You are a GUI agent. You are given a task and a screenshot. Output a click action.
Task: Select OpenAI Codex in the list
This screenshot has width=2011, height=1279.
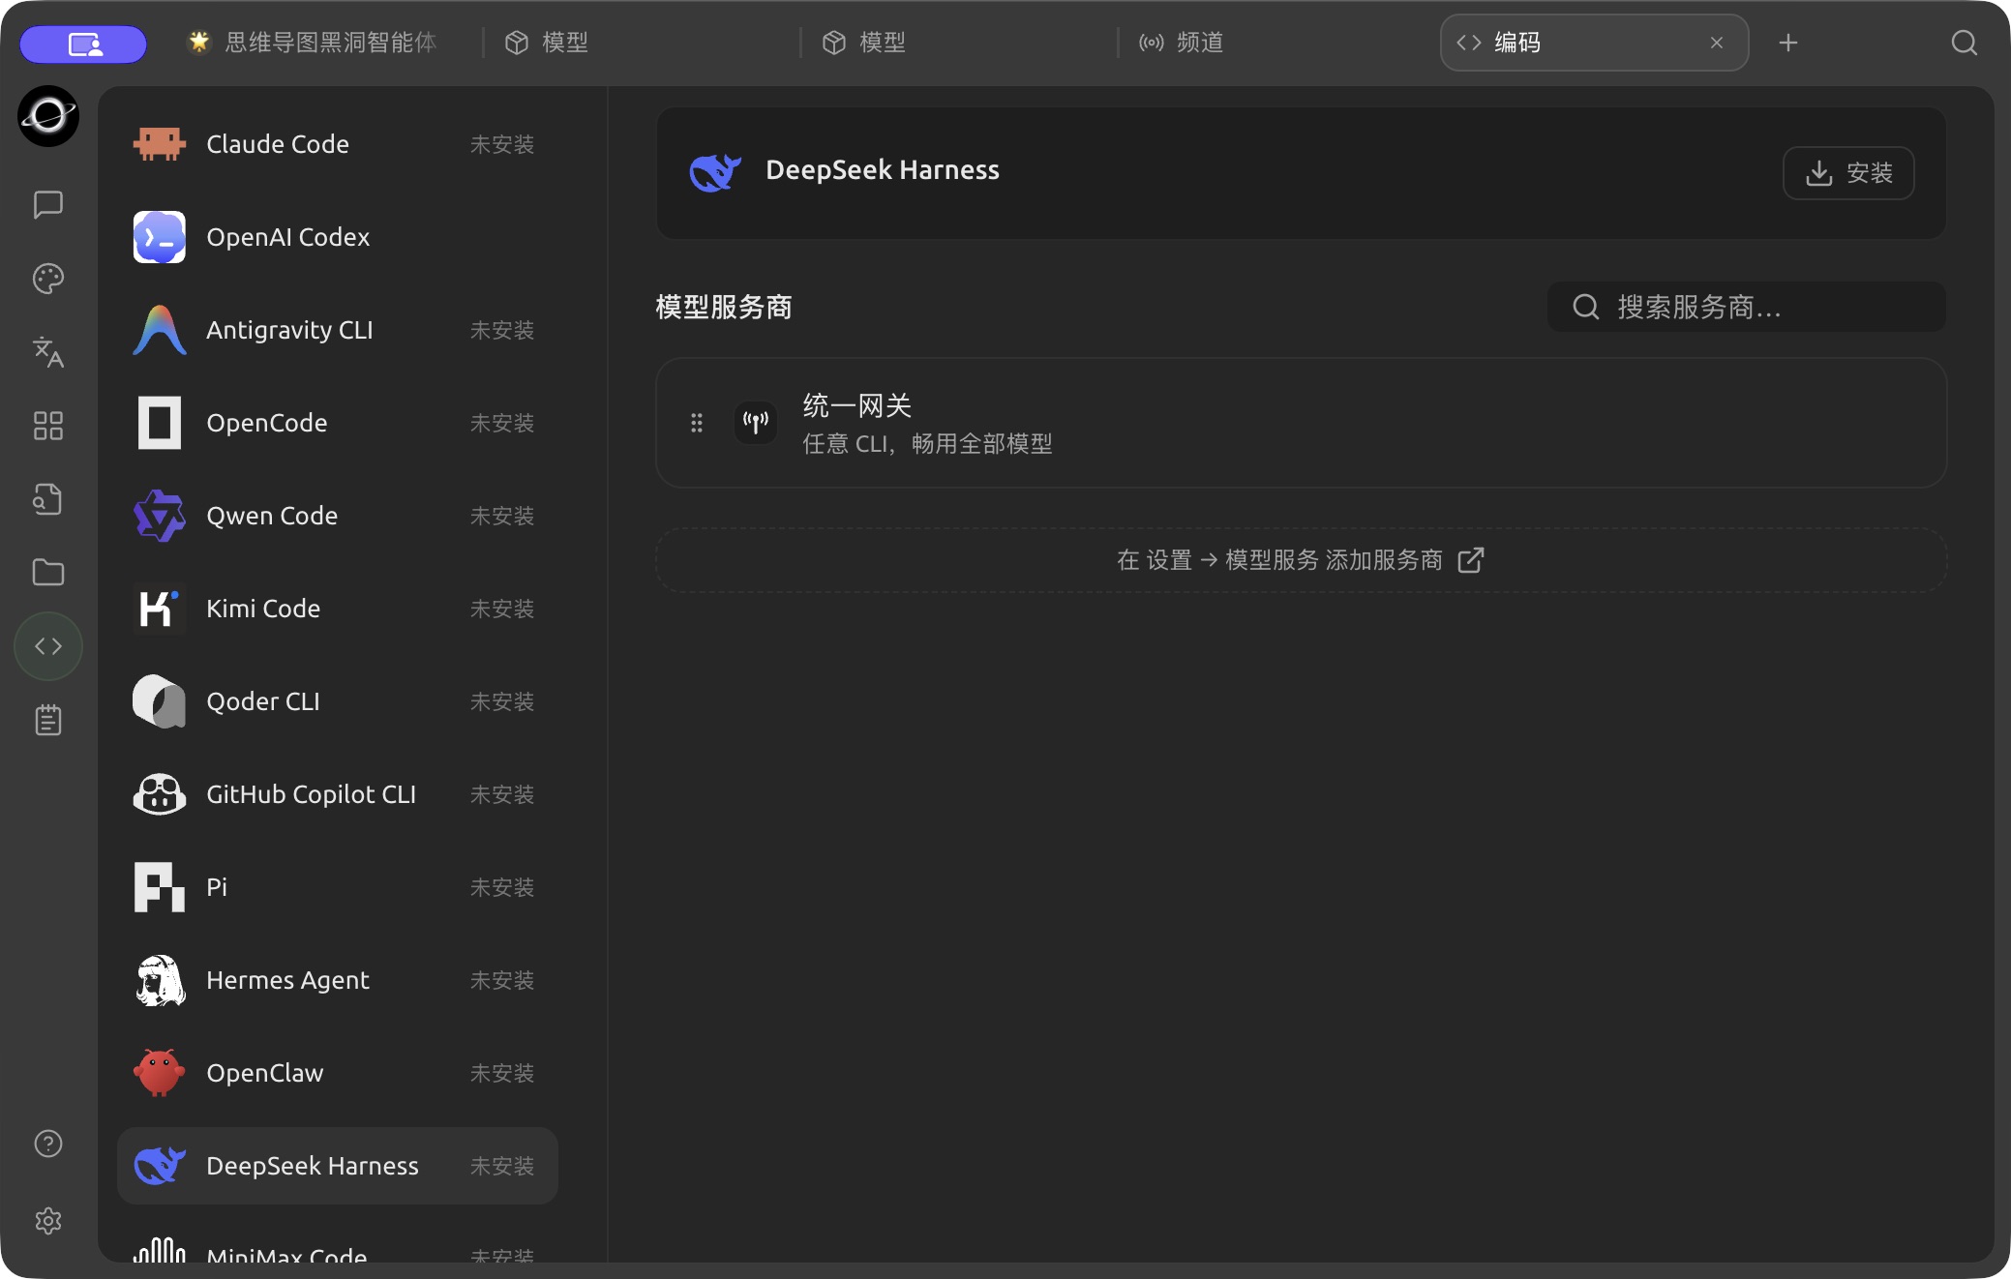pos(337,237)
